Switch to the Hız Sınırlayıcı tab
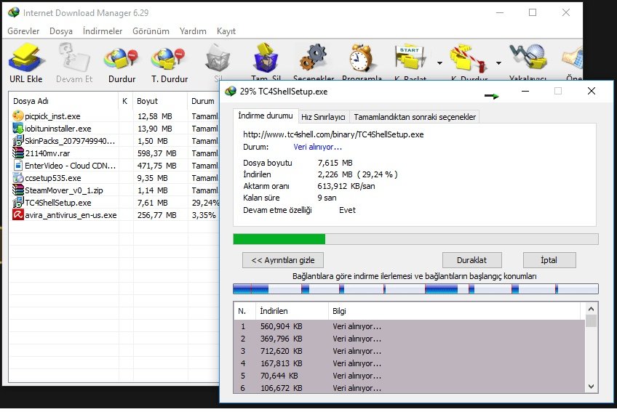This screenshot has width=617, height=412. (x=323, y=117)
